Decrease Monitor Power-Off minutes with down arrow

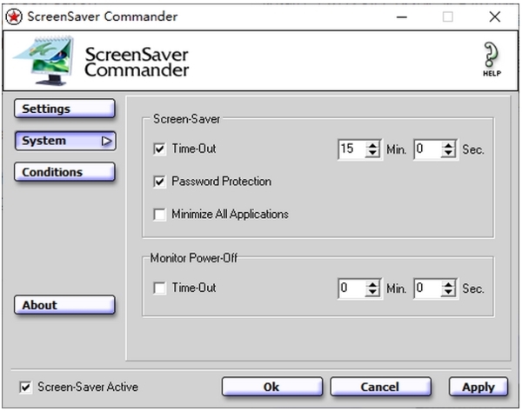tap(372, 292)
